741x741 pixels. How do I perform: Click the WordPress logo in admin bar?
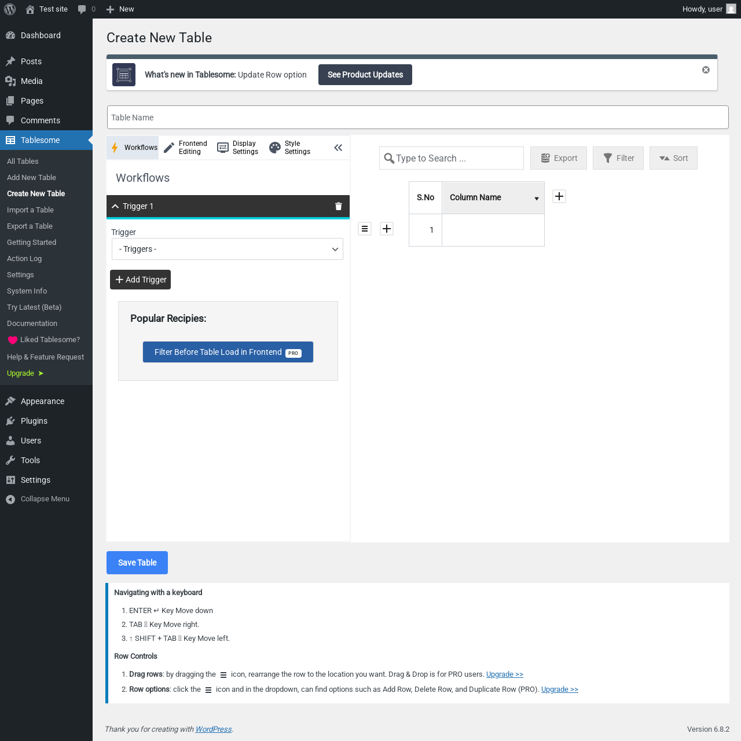(10, 9)
